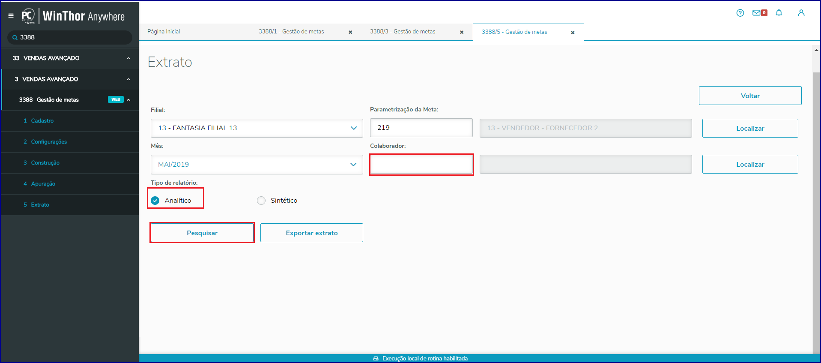The width and height of the screenshot is (821, 363).
Task: Focus the sidebar search field 3388
Action: coord(70,37)
